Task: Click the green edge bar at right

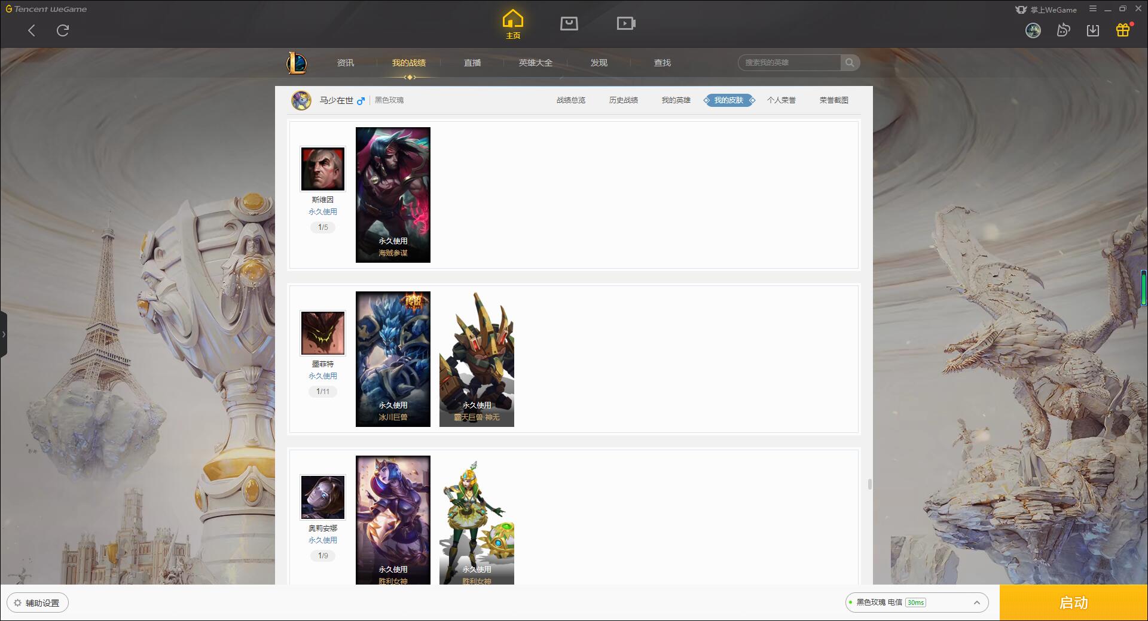Action: [1144, 288]
